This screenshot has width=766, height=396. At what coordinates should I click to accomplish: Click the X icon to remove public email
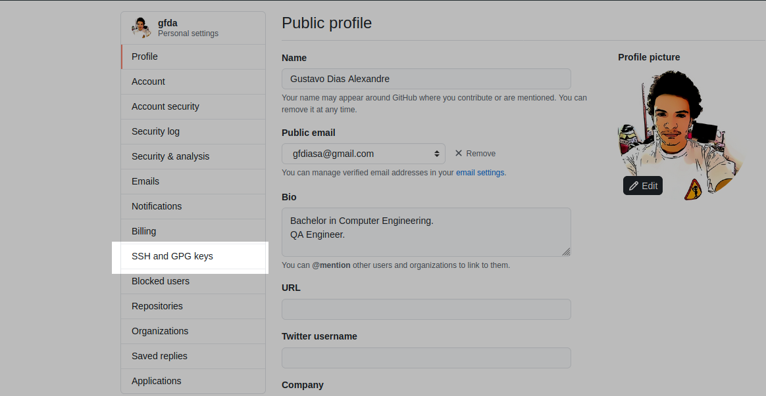(459, 153)
